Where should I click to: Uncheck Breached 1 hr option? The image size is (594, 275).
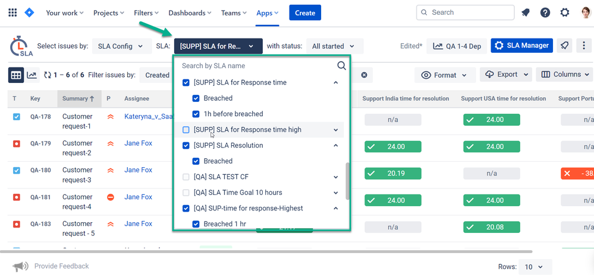coord(196,224)
